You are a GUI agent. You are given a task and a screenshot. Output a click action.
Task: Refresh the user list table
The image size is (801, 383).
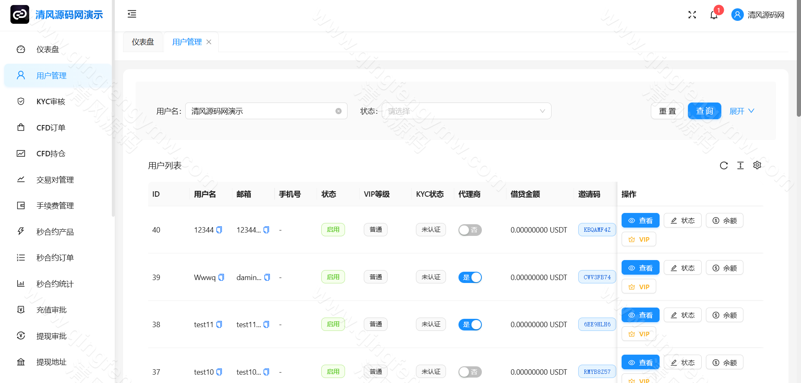tap(724, 165)
